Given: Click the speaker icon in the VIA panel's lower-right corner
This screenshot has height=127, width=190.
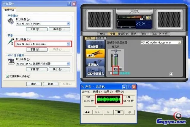Looking at the screenshot, I should [171, 74].
